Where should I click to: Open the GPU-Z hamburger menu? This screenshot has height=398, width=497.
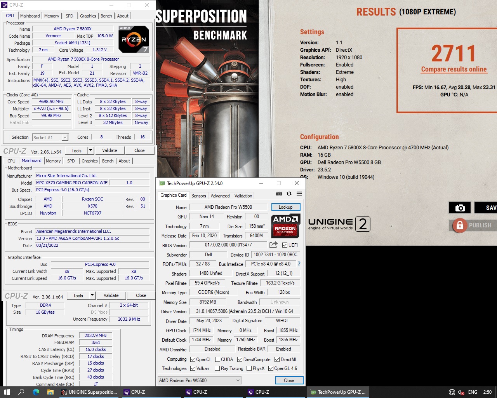click(x=299, y=194)
